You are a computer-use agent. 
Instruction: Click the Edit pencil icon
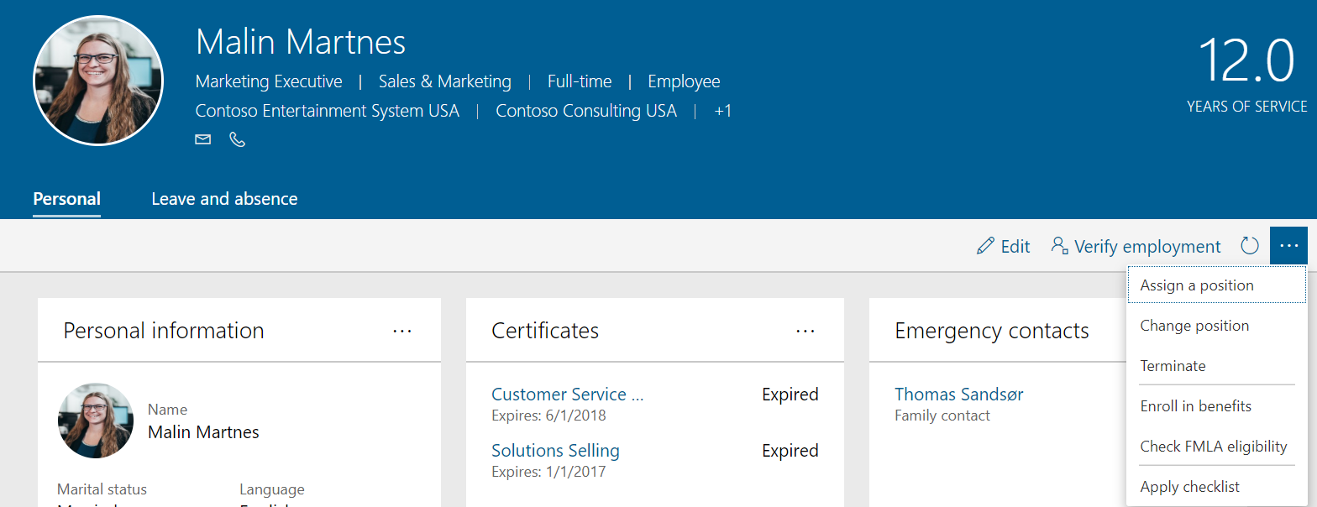click(985, 246)
